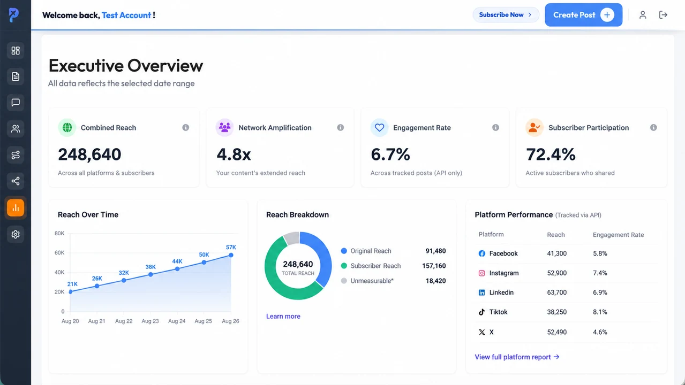Click the Create Post button
This screenshot has width=685, height=385.
click(583, 15)
